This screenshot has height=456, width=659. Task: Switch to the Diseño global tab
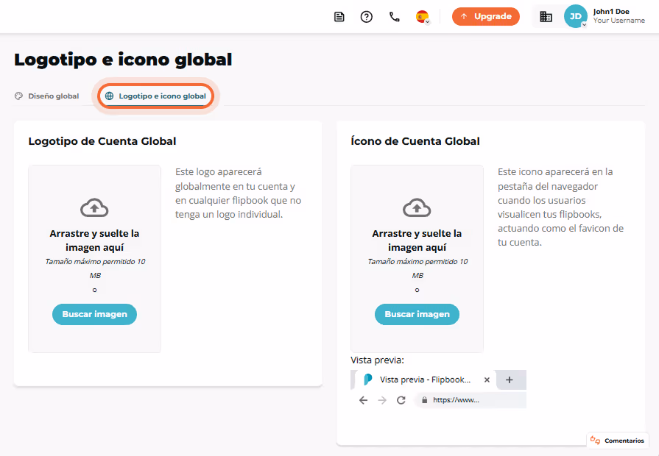tap(46, 96)
